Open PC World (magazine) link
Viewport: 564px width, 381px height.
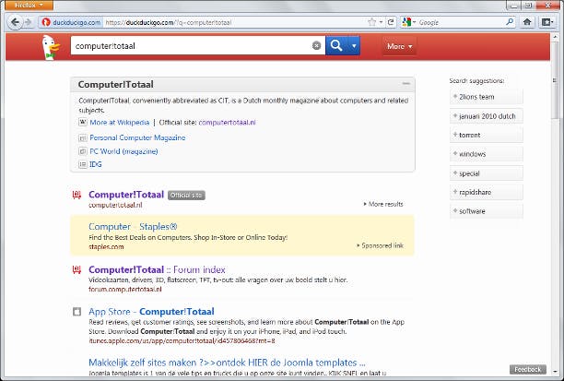coord(123,151)
